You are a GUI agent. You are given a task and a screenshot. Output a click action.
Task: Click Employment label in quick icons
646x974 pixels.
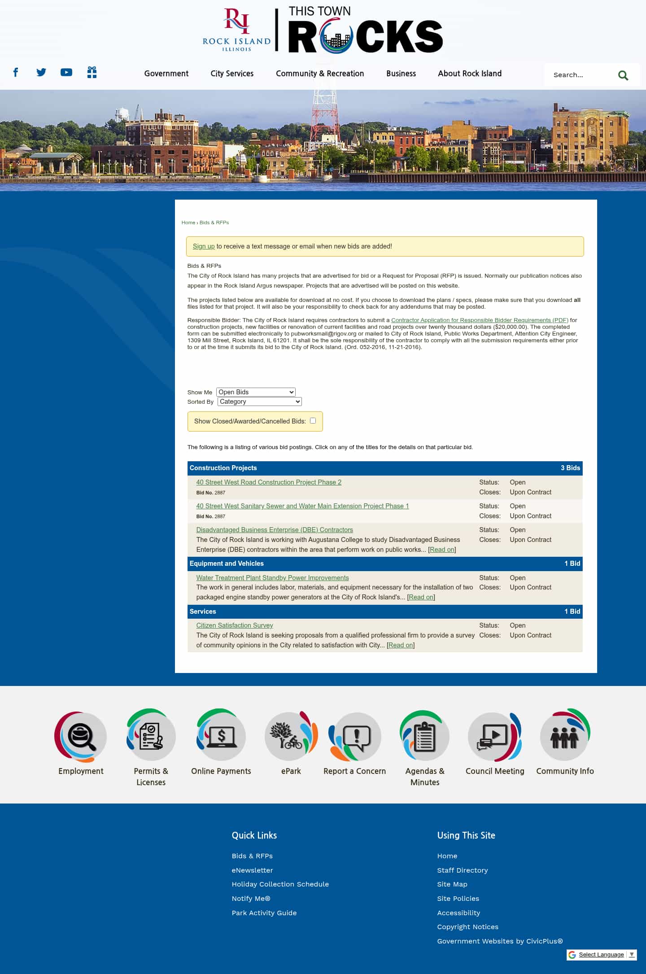pyautogui.click(x=81, y=771)
